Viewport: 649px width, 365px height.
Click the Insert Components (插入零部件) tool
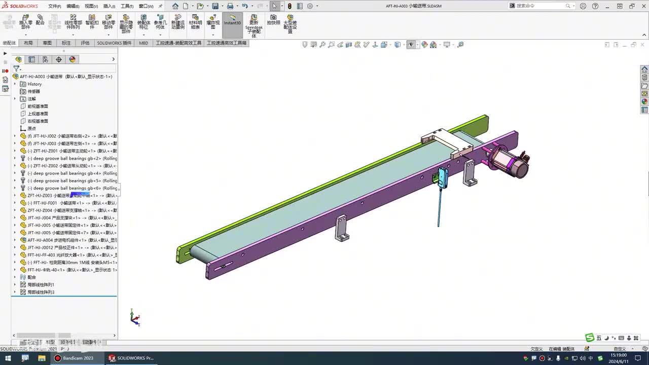coord(26,22)
